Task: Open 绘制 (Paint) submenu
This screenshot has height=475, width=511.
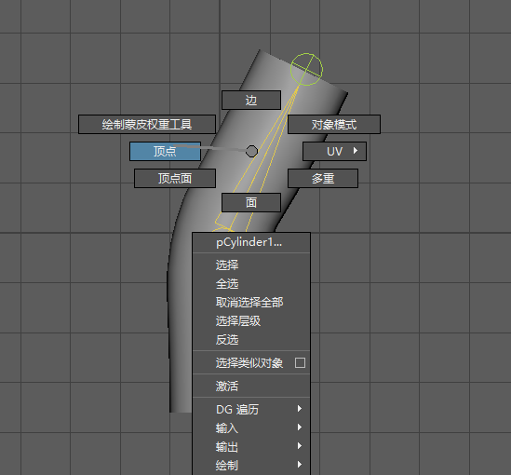Action: [x=251, y=465]
